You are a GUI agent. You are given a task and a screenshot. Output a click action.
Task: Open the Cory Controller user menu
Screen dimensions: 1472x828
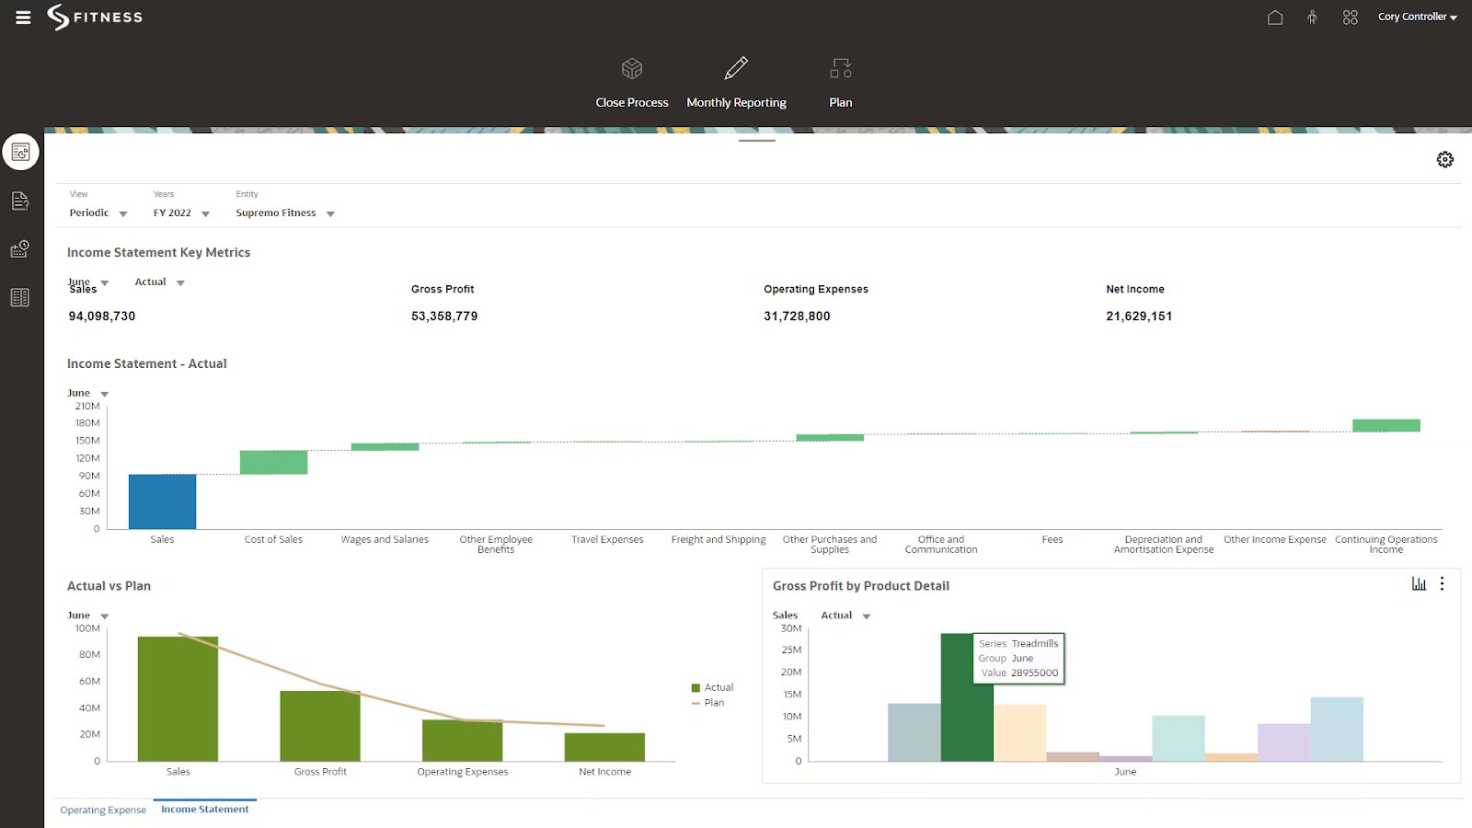[x=1414, y=17]
